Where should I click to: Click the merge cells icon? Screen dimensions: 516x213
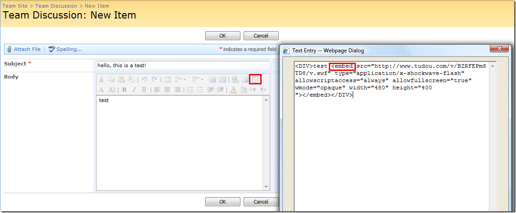212,79
